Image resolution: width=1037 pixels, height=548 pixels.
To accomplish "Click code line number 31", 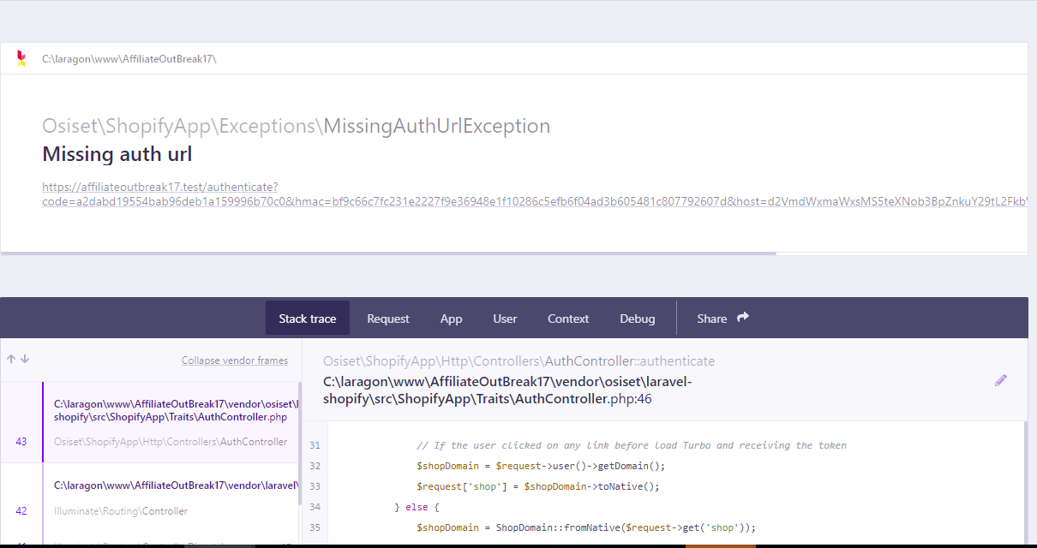I will coord(315,445).
